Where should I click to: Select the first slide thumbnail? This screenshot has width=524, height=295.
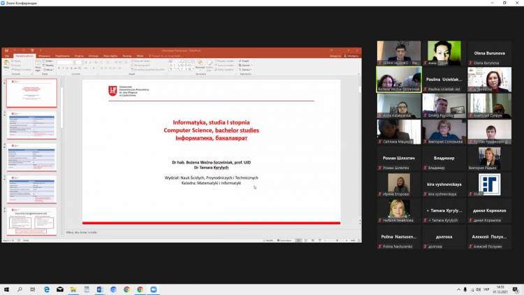[x=32, y=92]
